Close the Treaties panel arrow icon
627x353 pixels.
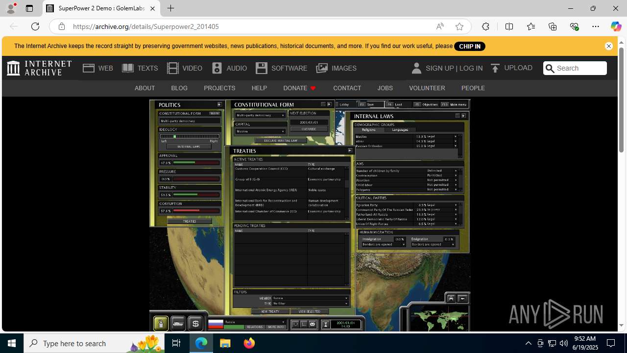(x=350, y=151)
